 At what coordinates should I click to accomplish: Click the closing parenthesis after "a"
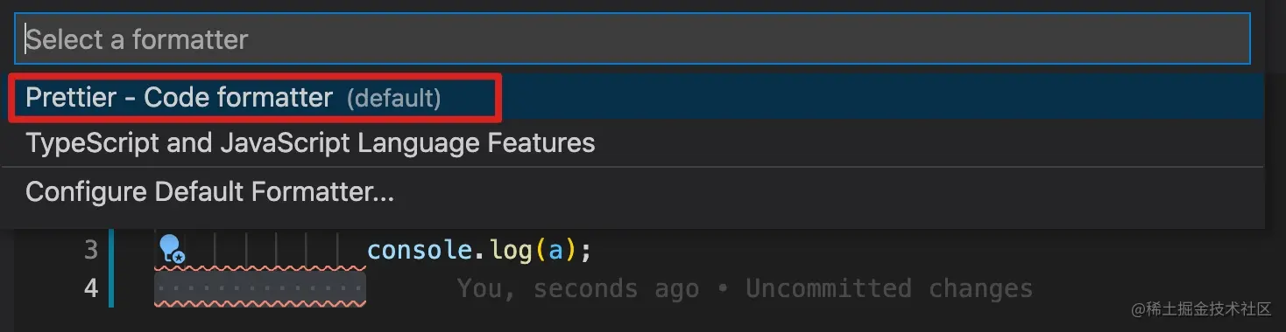point(570,252)
